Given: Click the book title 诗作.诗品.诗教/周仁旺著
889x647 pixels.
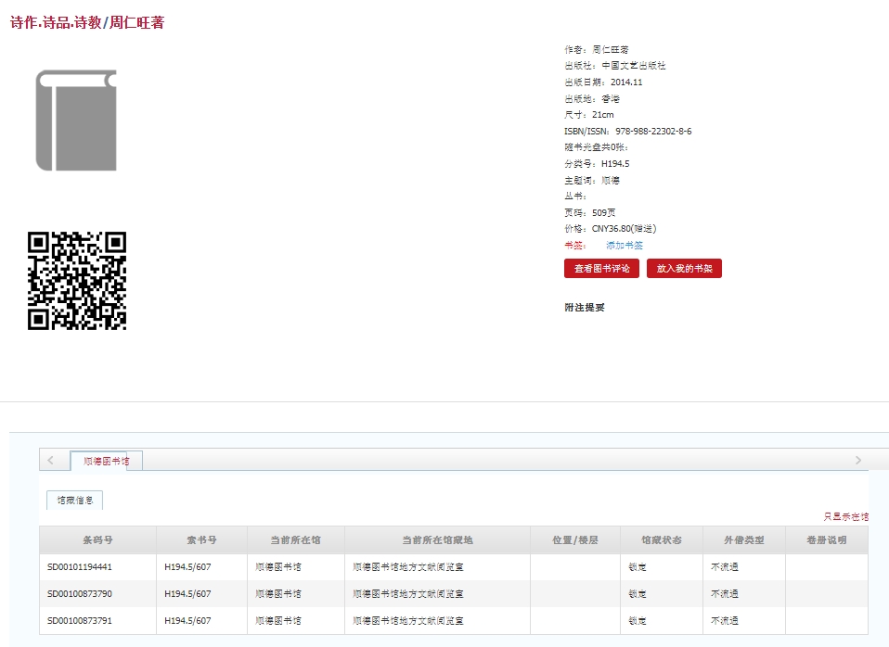Looking at the screenshot, I should [x=87, y=23].
